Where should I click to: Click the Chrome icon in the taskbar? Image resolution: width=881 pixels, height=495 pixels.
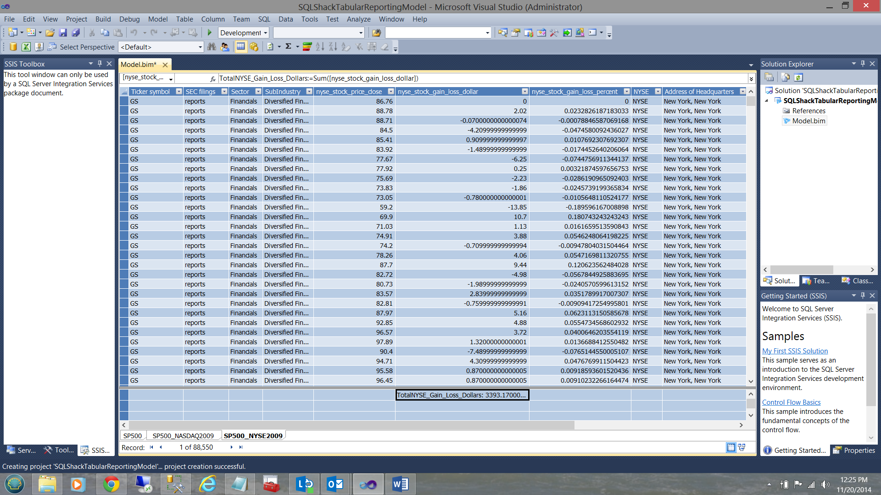pyautogui.click(x=111, y=484)
